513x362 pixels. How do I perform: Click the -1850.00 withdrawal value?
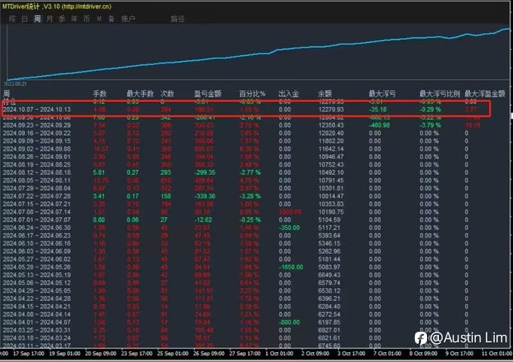(291, 267)
